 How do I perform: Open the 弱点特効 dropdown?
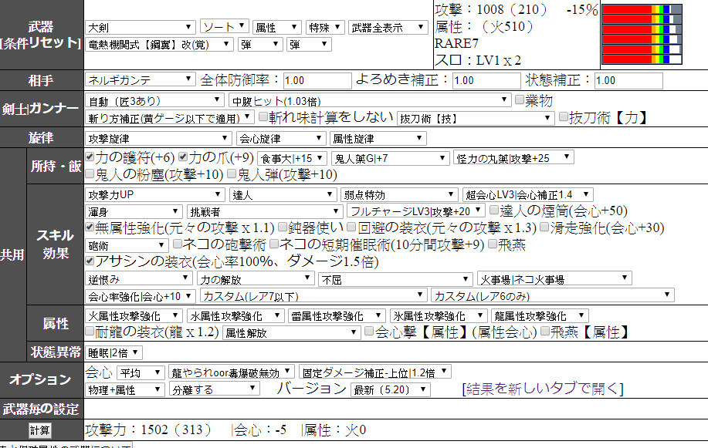click(399, 195)
